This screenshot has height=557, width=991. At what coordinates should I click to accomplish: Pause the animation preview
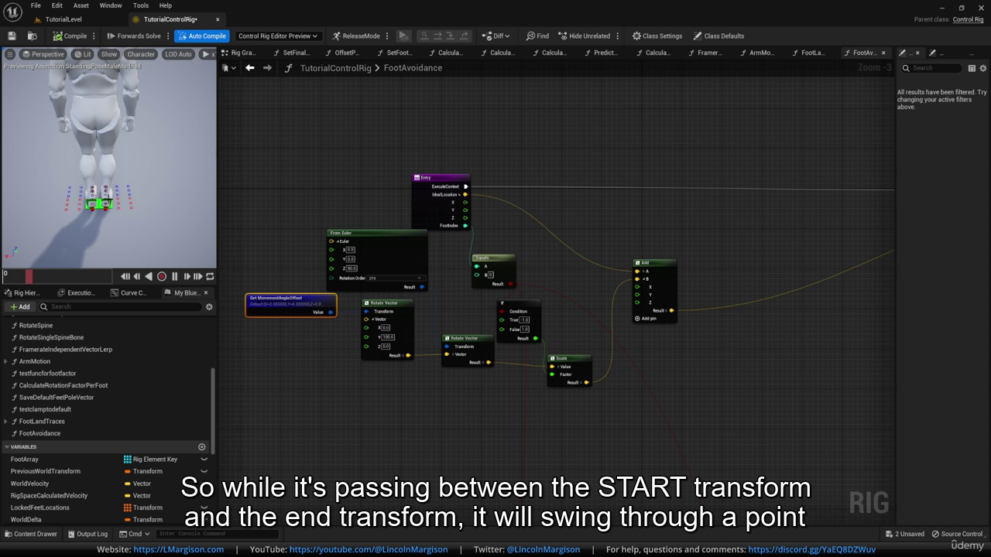coord(174,276)
